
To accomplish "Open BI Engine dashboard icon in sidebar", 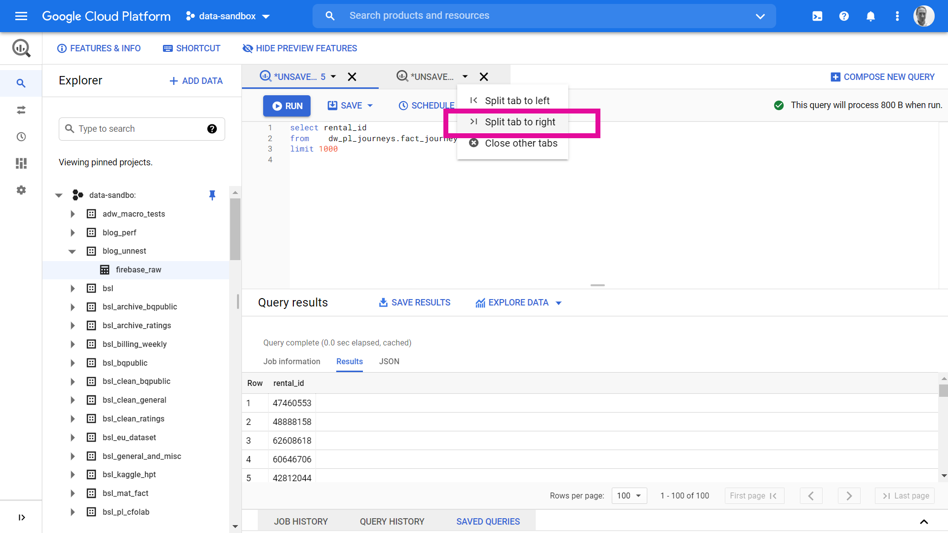I will tap(21, 163).
